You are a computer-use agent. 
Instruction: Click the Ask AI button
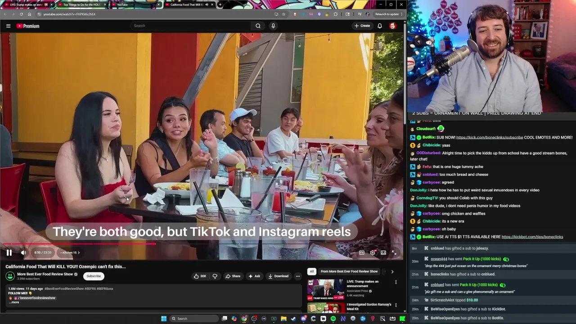coord(254,276)
